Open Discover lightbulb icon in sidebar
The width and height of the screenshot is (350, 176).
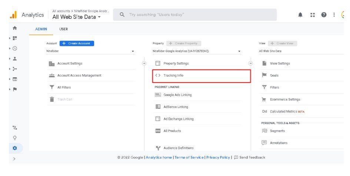[x=15, y=138]
